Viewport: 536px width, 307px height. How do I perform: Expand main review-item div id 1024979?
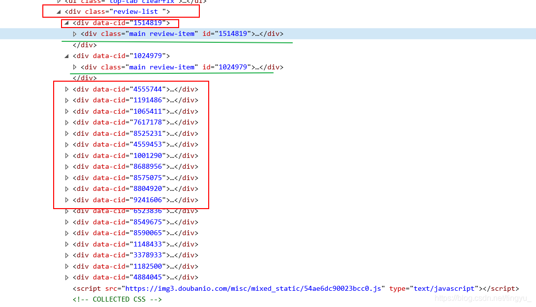(74, 67)
